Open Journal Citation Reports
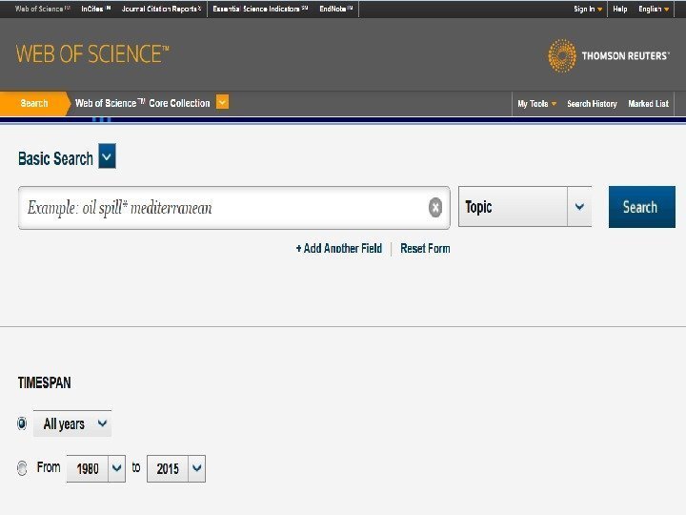 161,9
